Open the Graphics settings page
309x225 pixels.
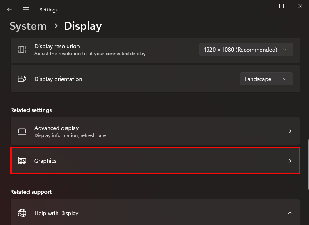(x=45, y=161)
